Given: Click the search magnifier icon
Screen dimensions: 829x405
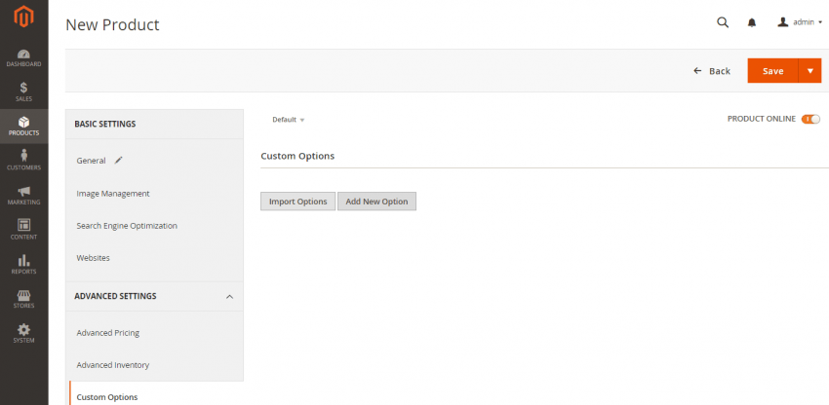Looking at the screenshot, I should click(x=722, y=22).
